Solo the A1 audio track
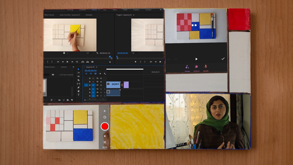Image resolution: width=293 pixels, height=165 pixels. click(105, 89)
